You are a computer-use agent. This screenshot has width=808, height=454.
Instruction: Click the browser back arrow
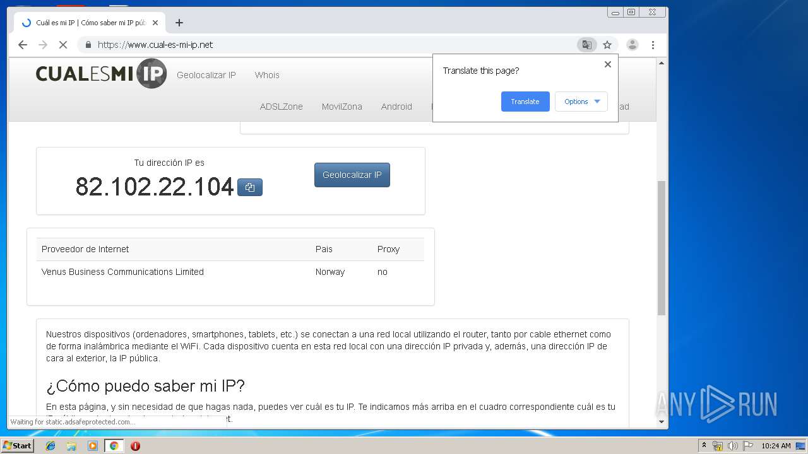(23, 45)
